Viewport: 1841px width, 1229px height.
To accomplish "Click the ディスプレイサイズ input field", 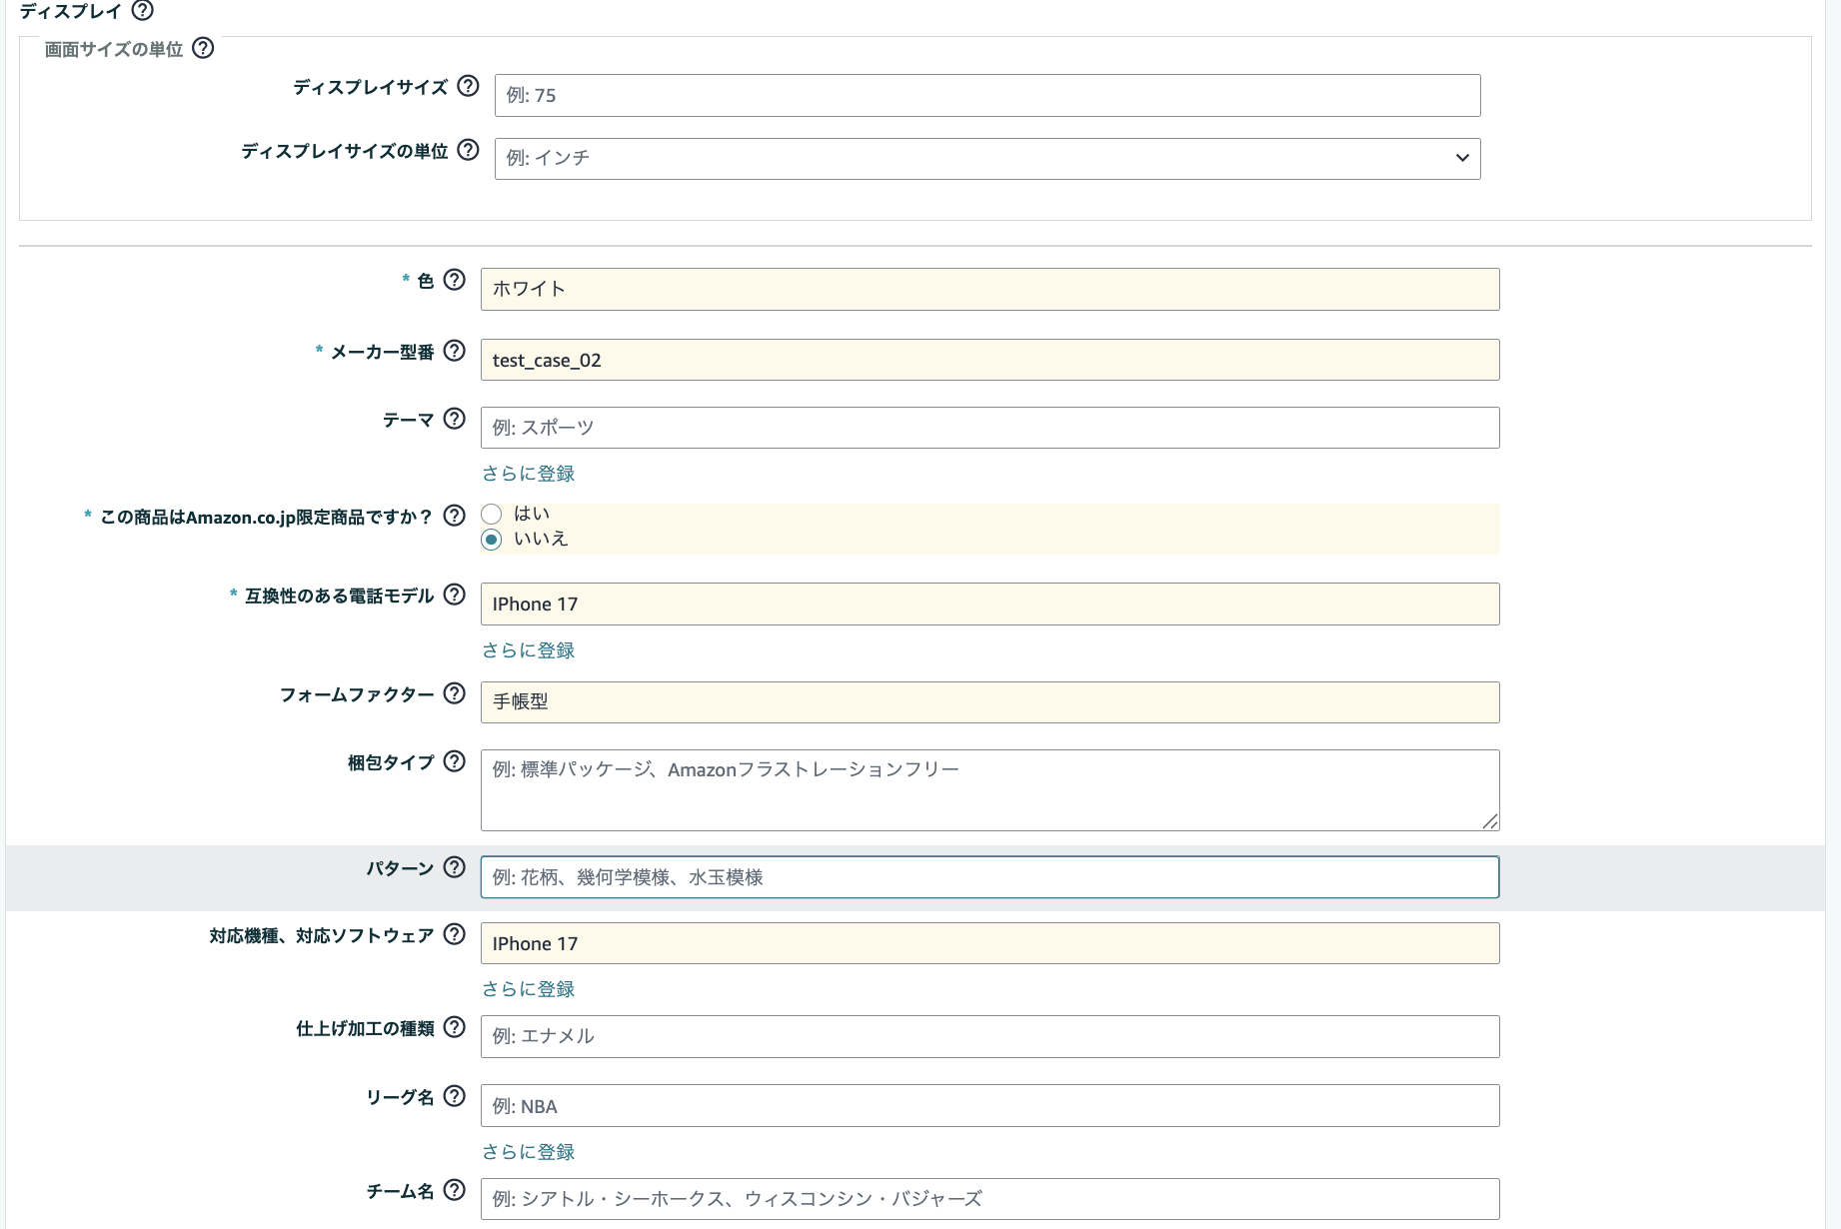I will click(x=986, y=96).
